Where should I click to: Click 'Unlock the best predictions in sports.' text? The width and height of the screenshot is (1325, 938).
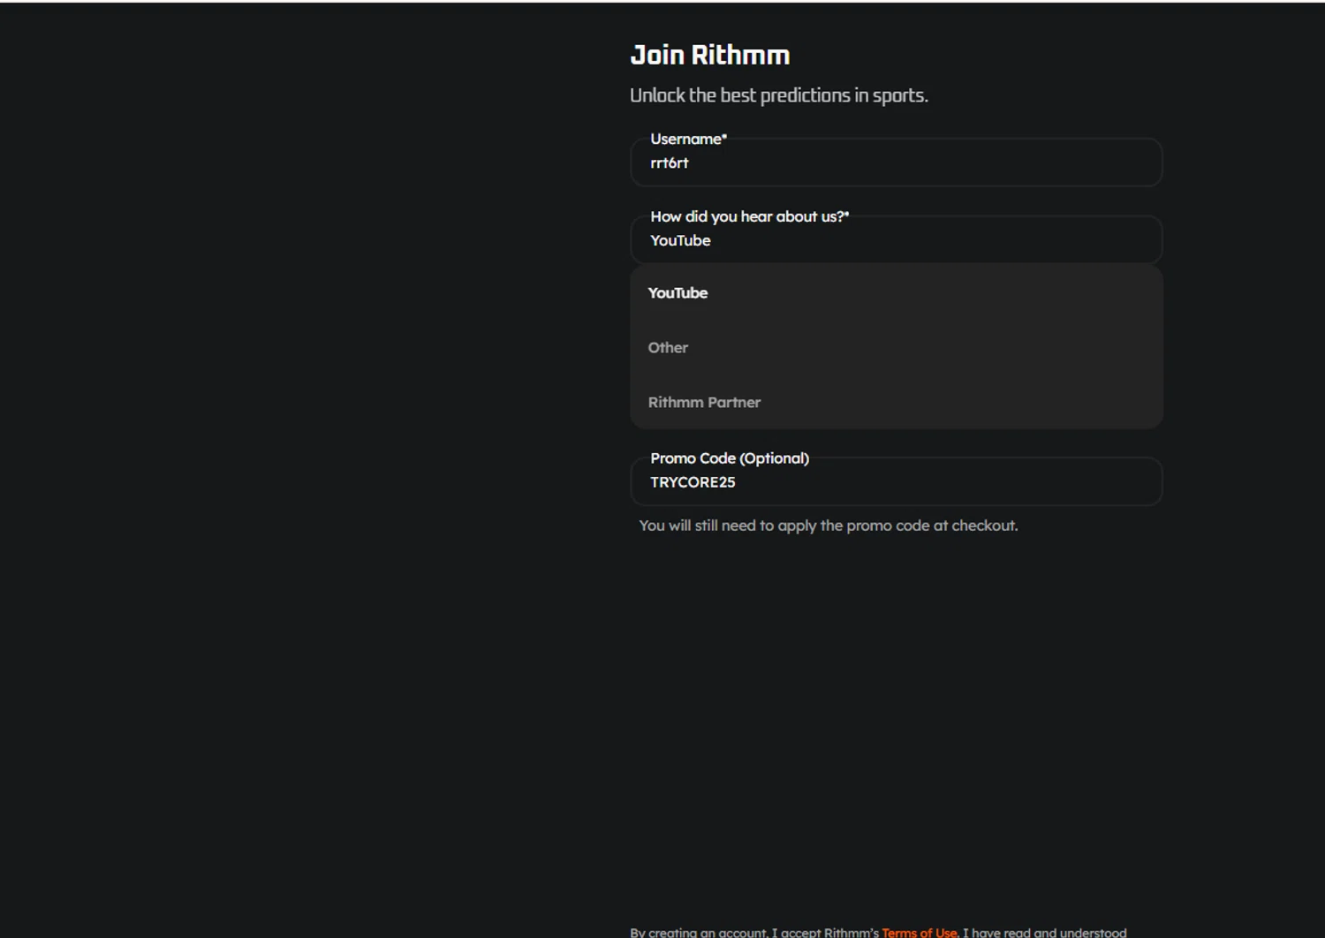(778, 95)
